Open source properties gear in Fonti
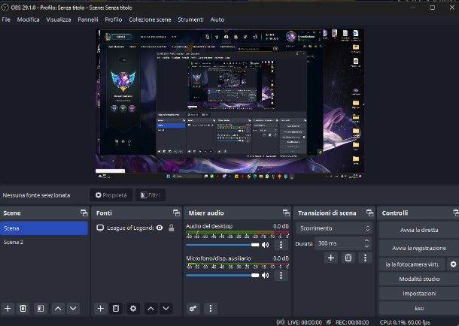This screenshot has height=326, width=459. coord(133,309)
